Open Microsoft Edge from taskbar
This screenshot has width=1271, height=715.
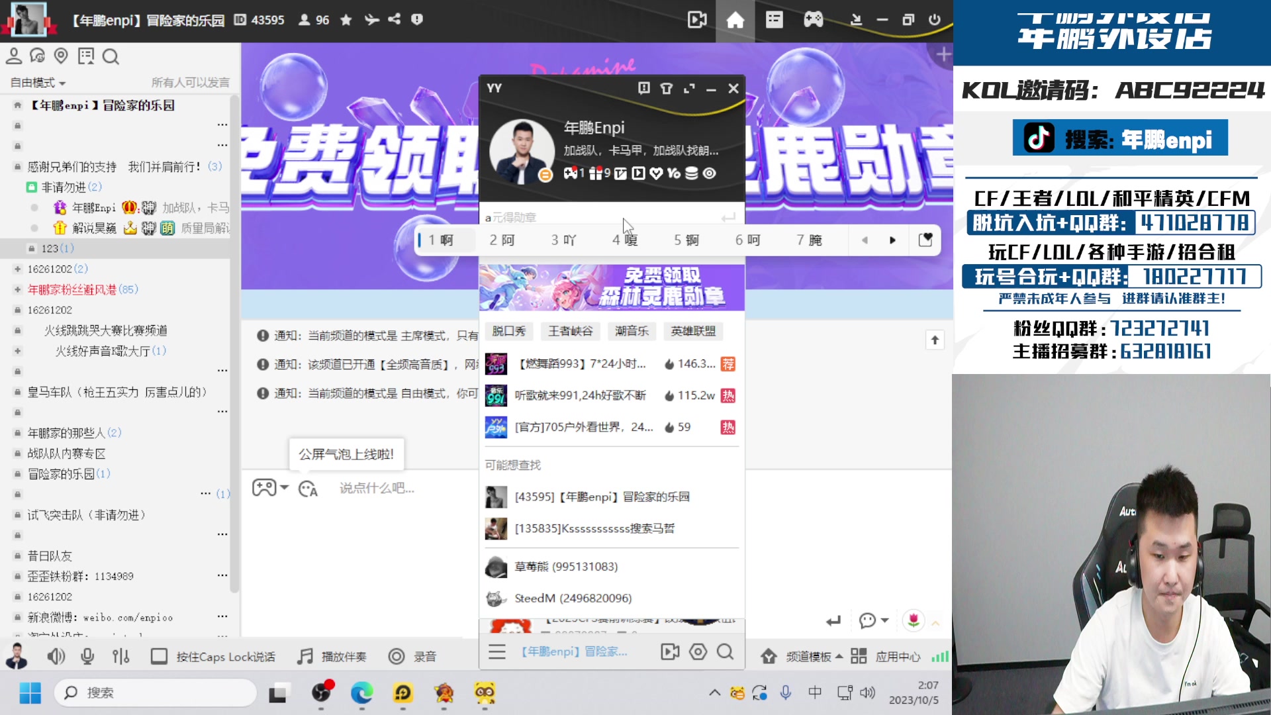pos(361,692)
